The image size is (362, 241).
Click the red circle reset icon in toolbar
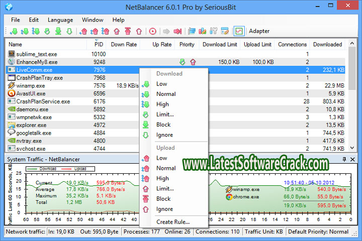click(x=153, y=31)
